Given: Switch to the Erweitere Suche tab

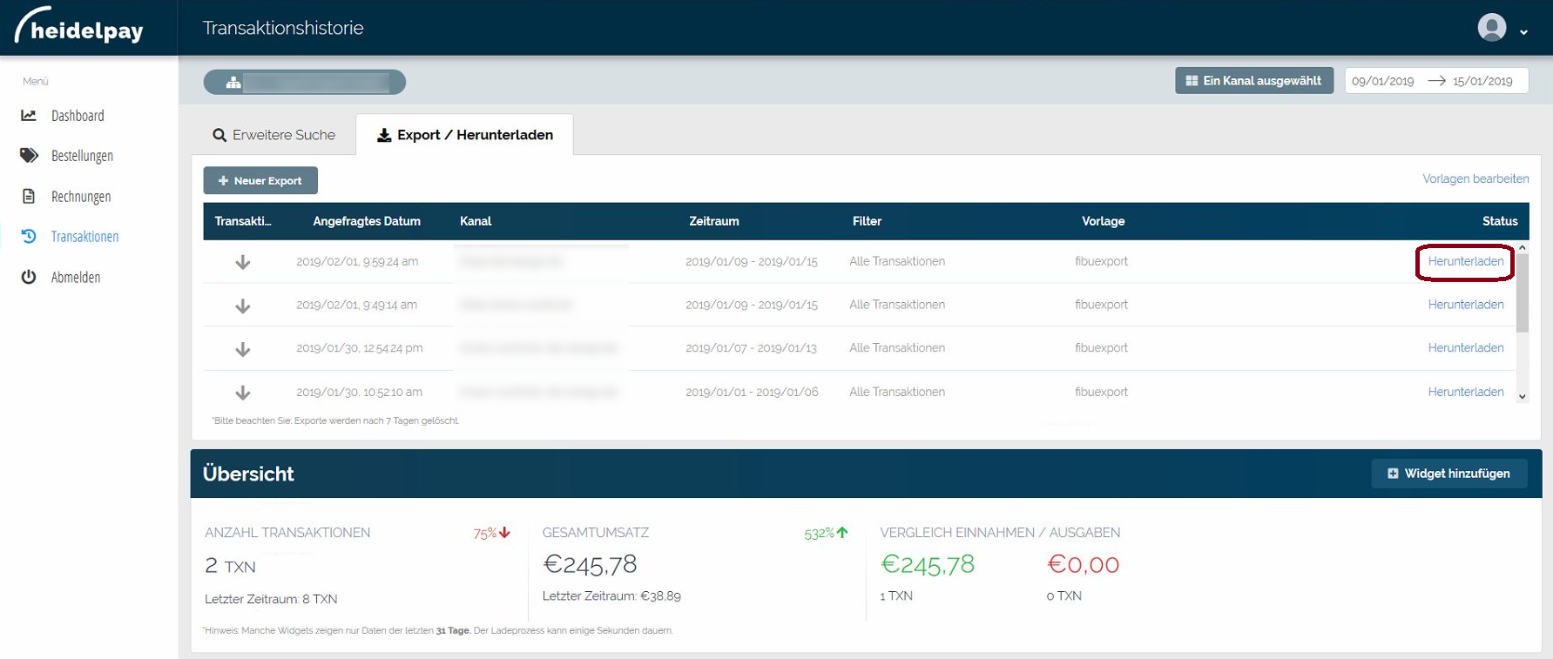Looking at the screenshot, I should pos(273,135).
